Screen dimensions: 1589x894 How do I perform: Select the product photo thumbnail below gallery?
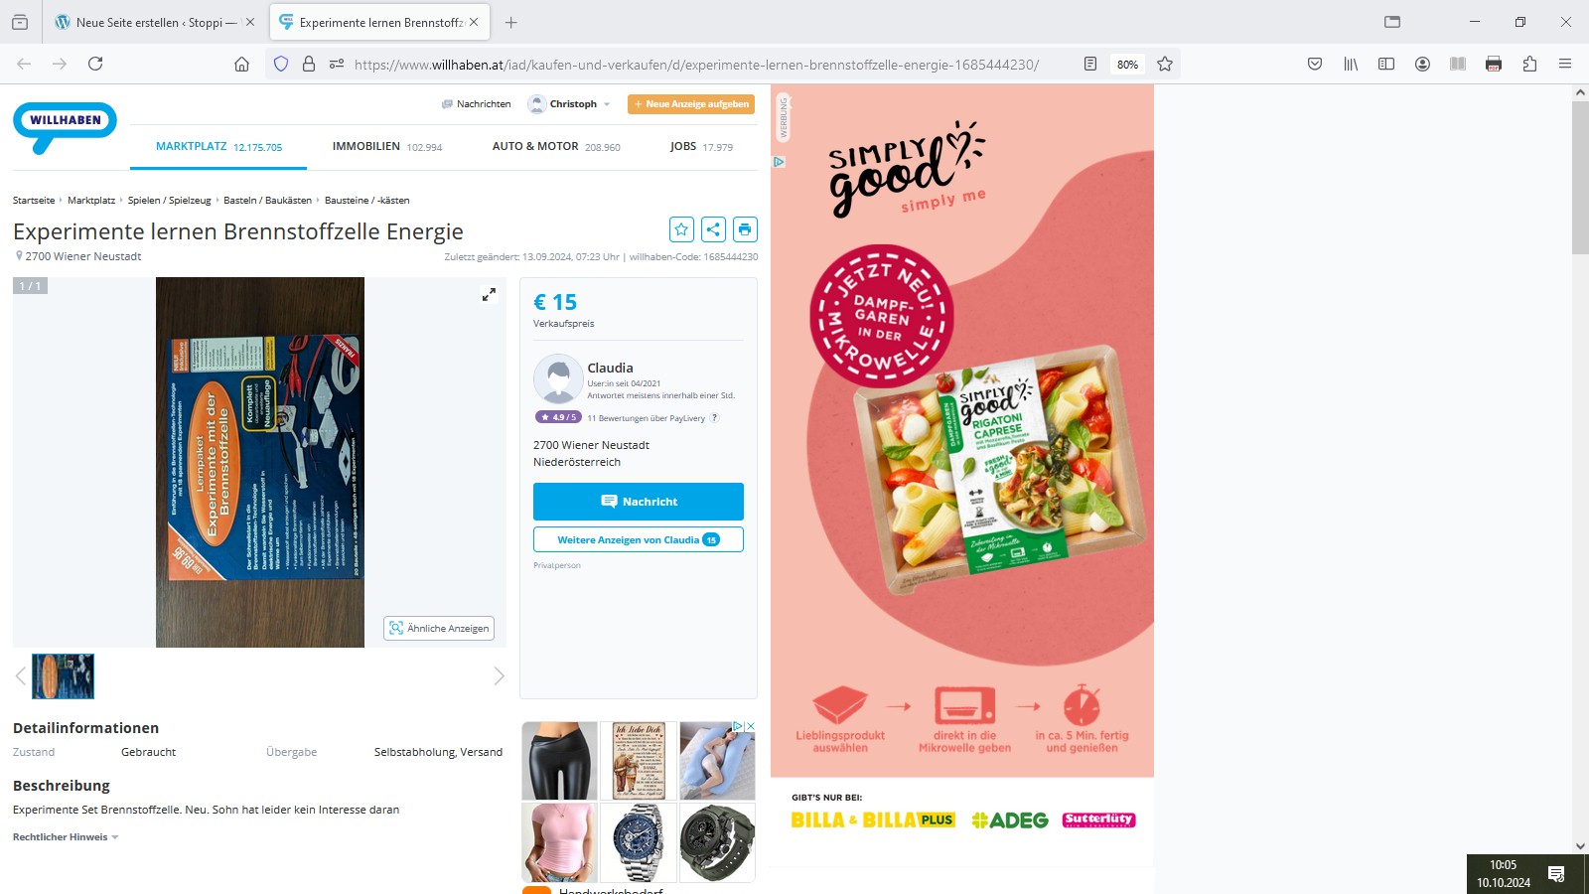tap(64, 676)
